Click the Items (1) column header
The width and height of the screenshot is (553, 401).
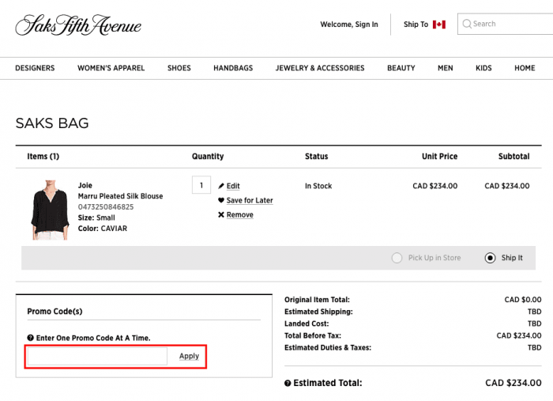43,157
